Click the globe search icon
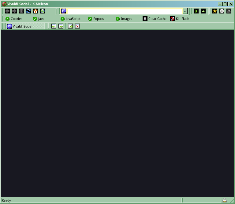Image resolution: width=235 pixels, height=204 pixels. 43,11
